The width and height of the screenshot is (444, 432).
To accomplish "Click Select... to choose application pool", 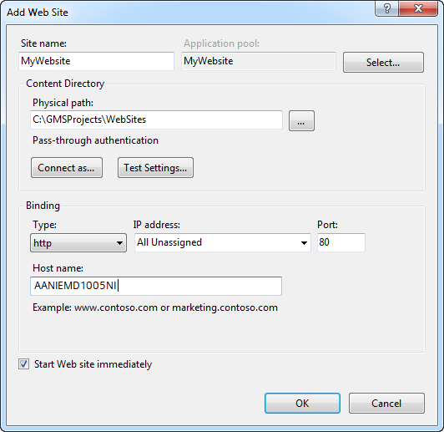I will coord(383,62).
